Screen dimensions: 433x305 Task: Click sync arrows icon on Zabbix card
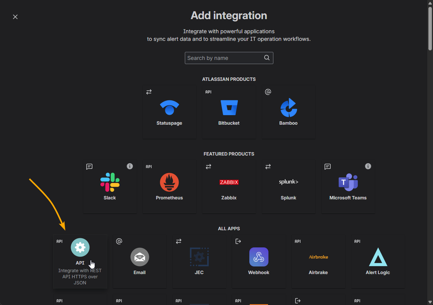[208, 167]
